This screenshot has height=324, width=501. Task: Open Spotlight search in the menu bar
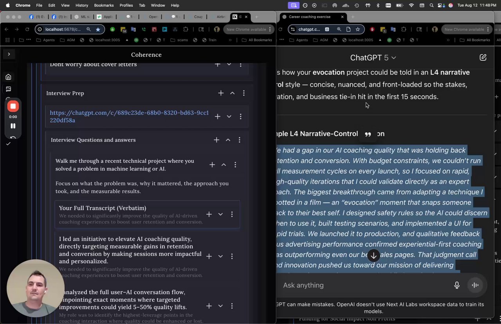click(431, 5)
